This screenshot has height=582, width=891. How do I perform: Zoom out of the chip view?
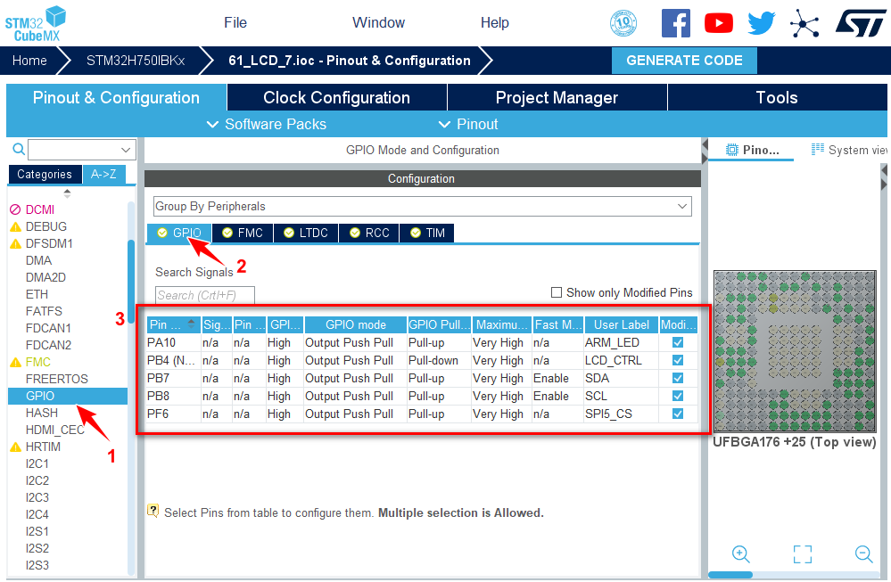[863, 553]
